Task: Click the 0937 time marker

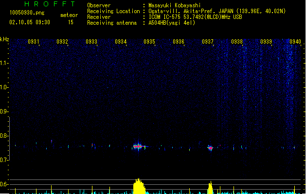Action: 208,42
